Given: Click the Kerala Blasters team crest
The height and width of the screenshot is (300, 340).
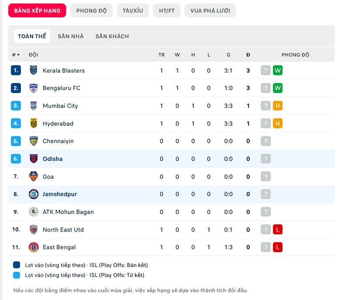Looking at the screenshot, I should (34, 71).
